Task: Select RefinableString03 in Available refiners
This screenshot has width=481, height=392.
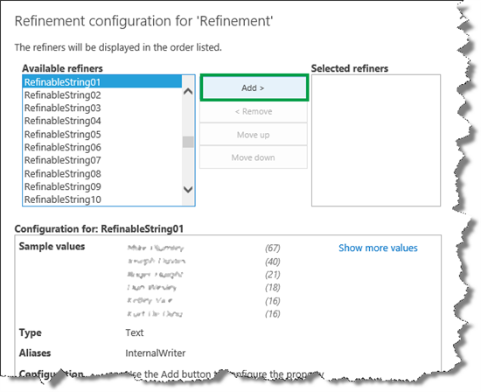Action: pyautogui.click(x=102, y=108)
